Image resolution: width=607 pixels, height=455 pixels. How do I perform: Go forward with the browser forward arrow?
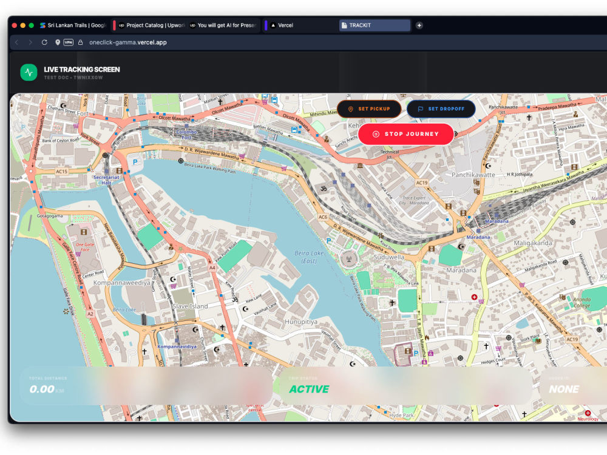(30, 42)
